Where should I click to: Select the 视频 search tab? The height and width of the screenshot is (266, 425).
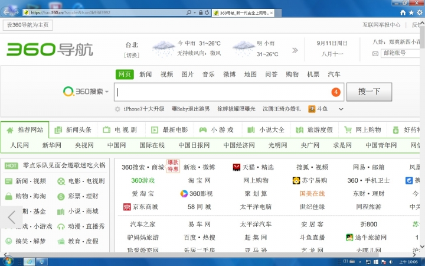166,74
